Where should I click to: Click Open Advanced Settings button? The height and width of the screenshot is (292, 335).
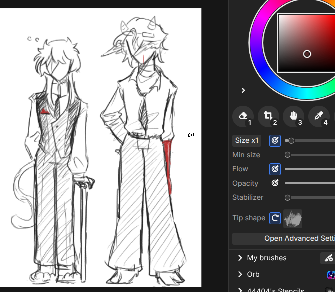coord(283,239)
